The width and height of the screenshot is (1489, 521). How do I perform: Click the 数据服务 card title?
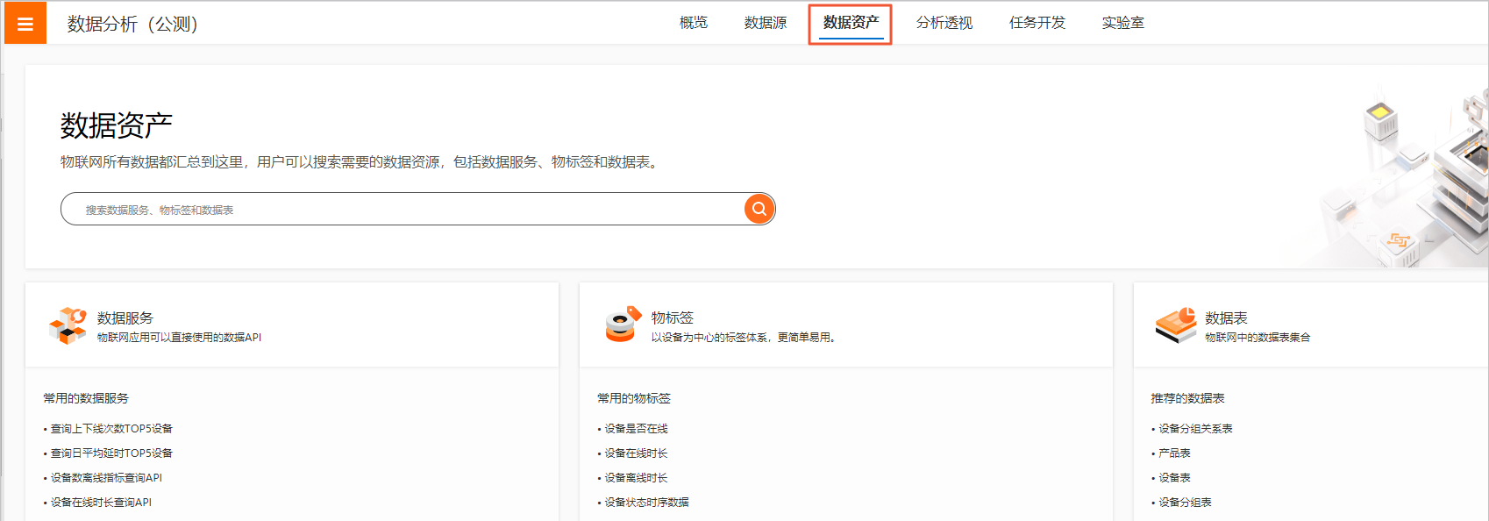(125, 318)
